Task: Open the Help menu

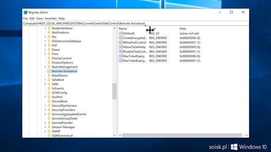Action: point(61,19)
